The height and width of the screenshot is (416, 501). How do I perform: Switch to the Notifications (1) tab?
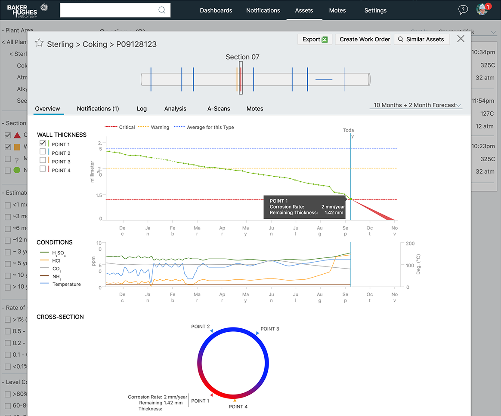[x=98, y=108]
